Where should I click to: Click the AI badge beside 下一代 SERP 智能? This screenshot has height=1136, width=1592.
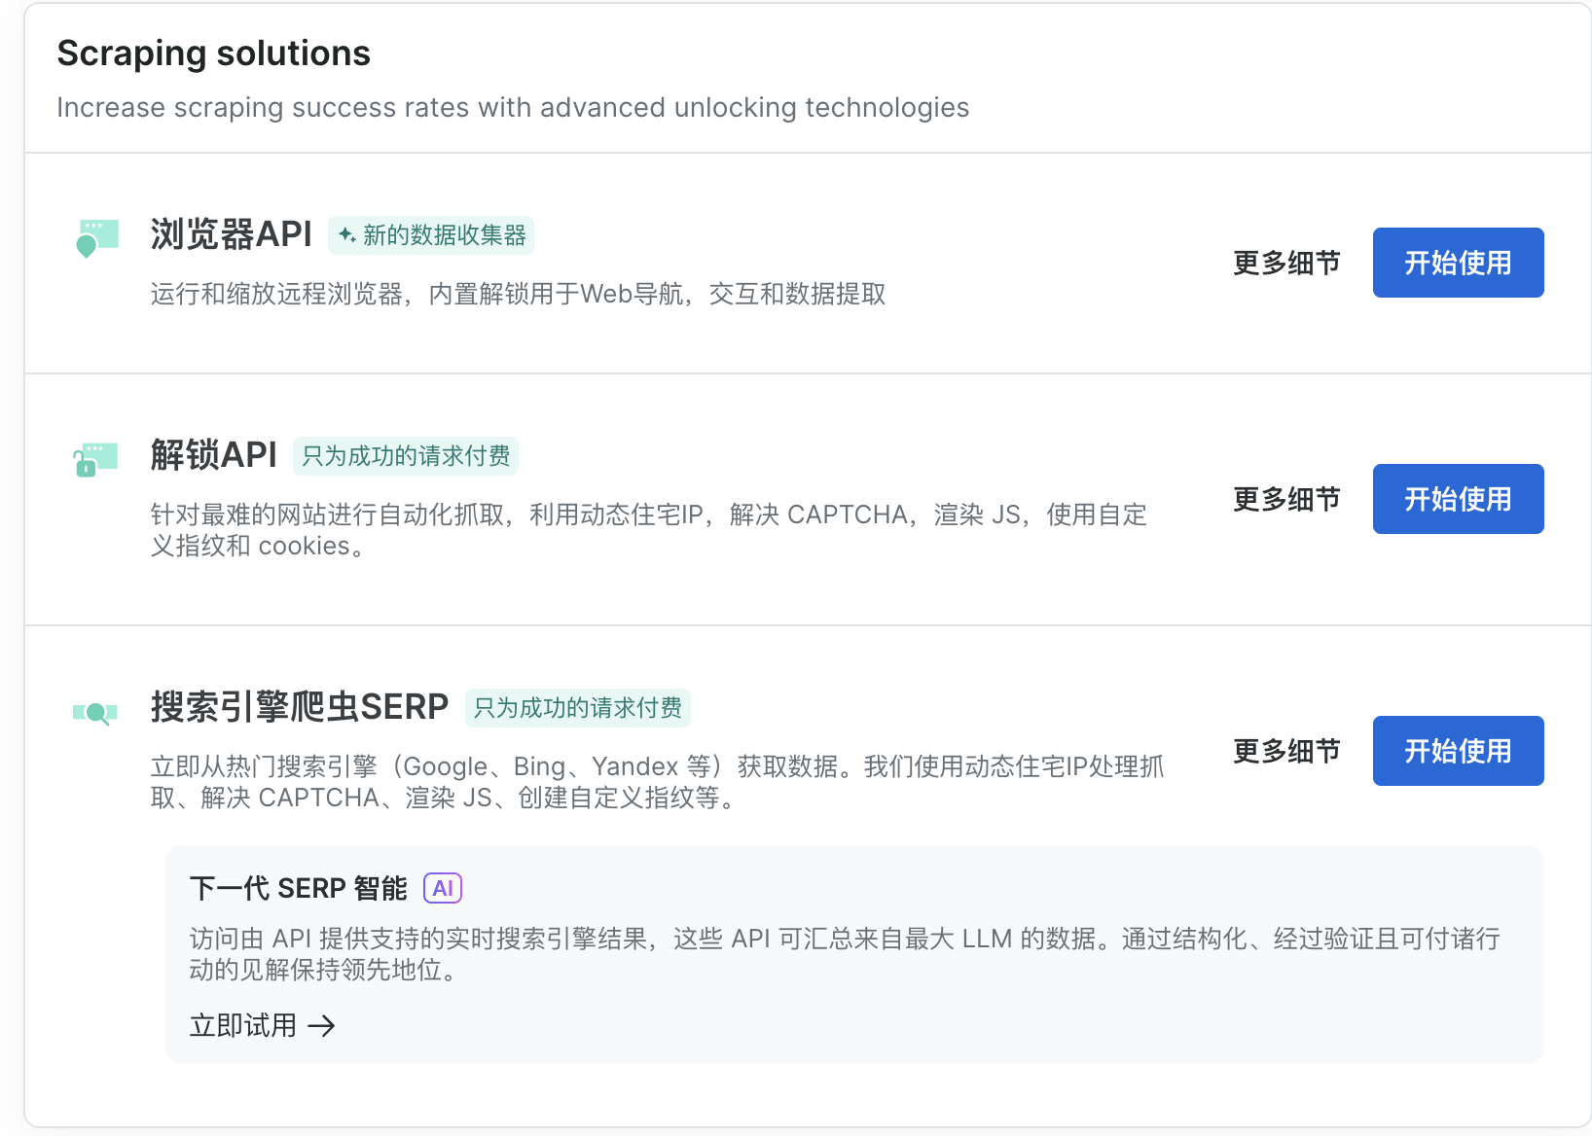point(443,888)
